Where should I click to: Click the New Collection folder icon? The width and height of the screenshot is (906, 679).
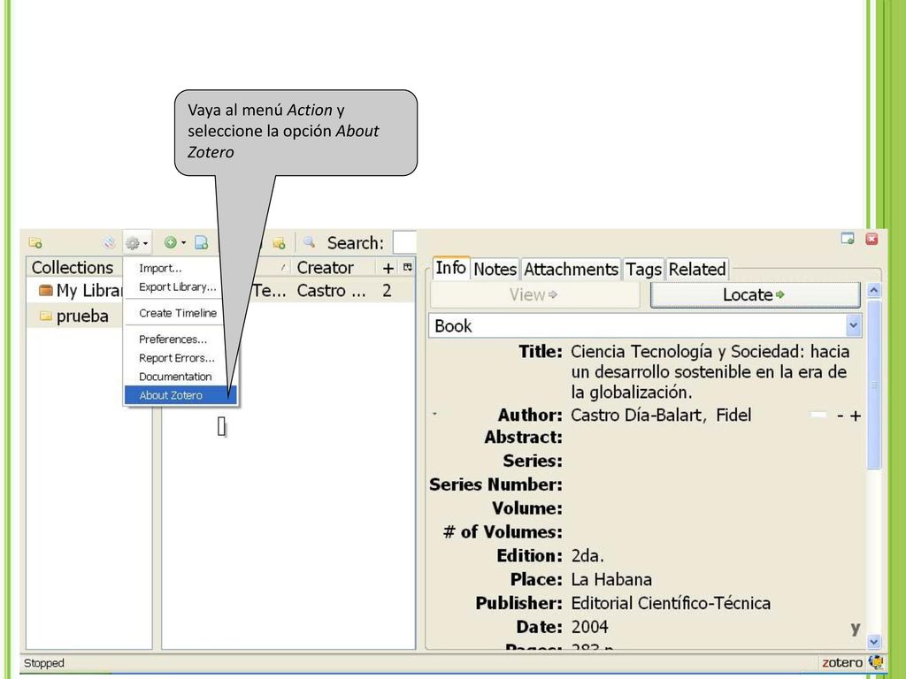(35, 242)
